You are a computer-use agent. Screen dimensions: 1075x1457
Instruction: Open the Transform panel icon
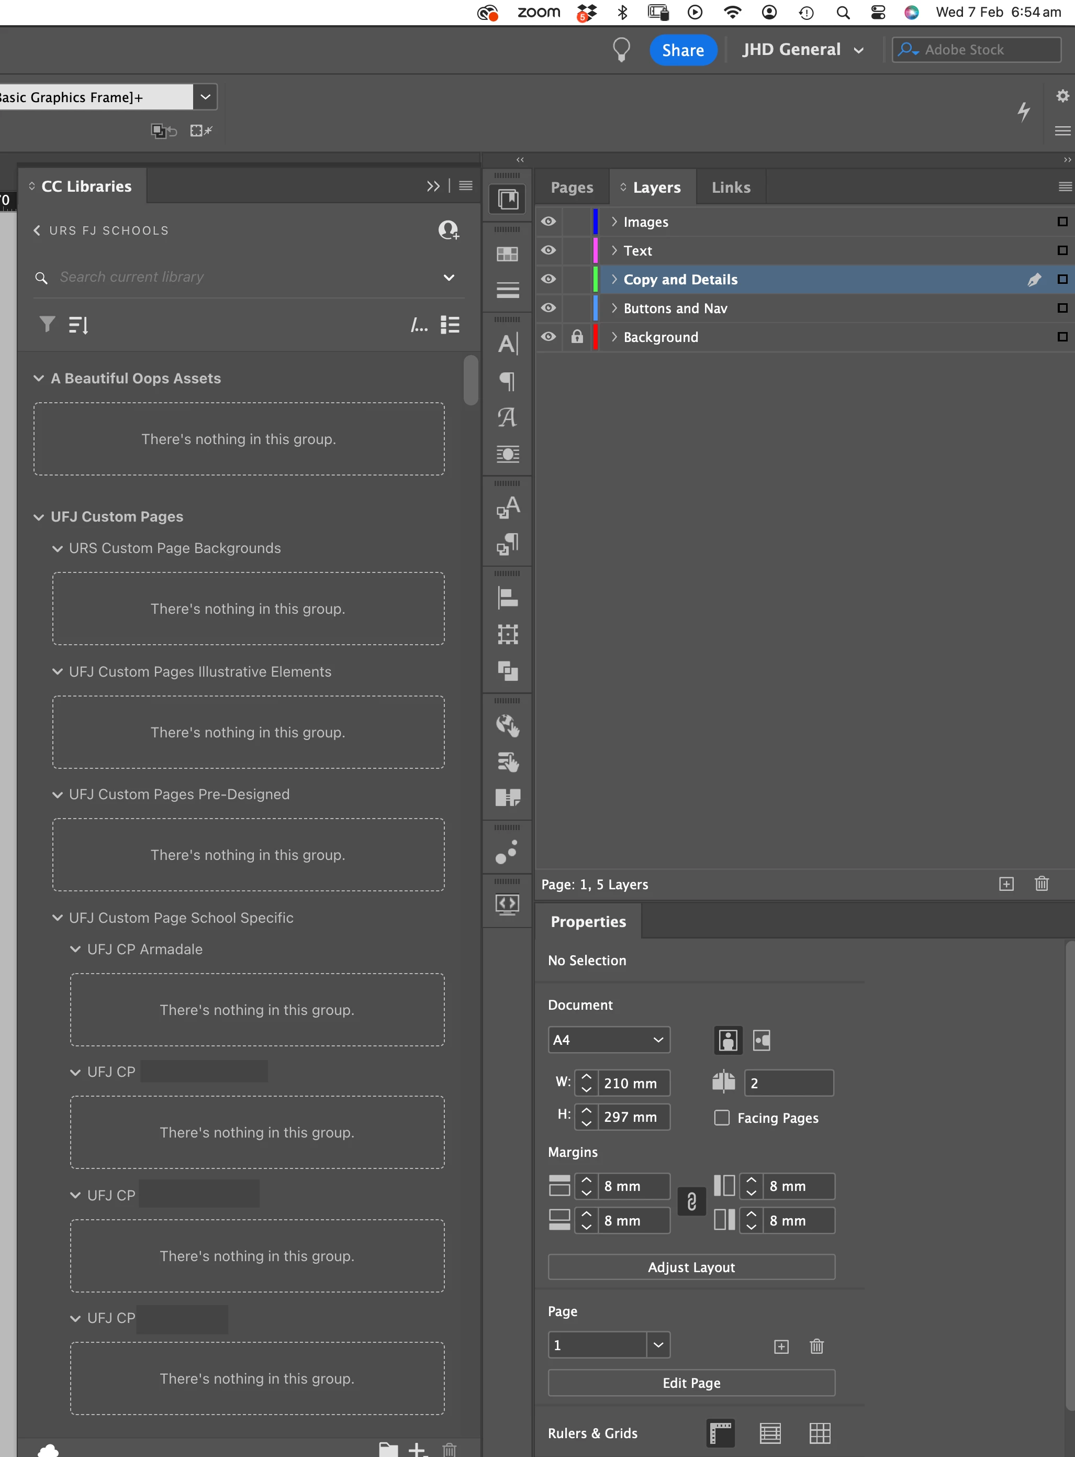508,634
